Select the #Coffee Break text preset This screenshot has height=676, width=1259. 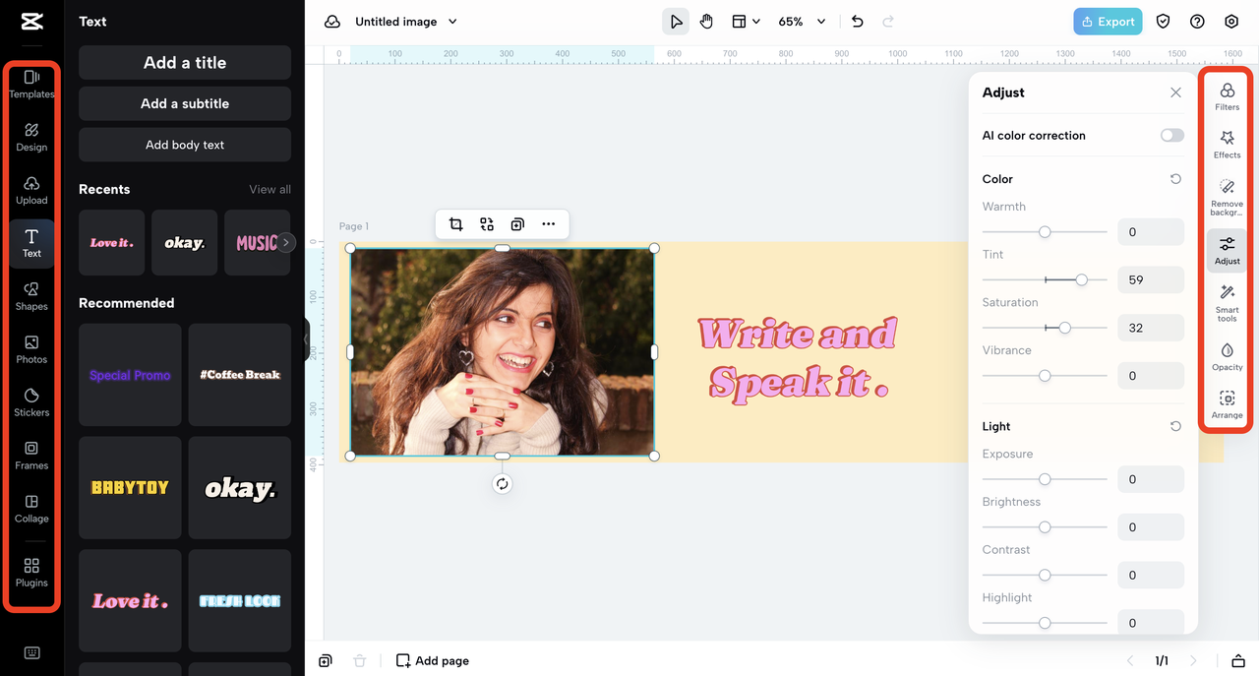240,375
